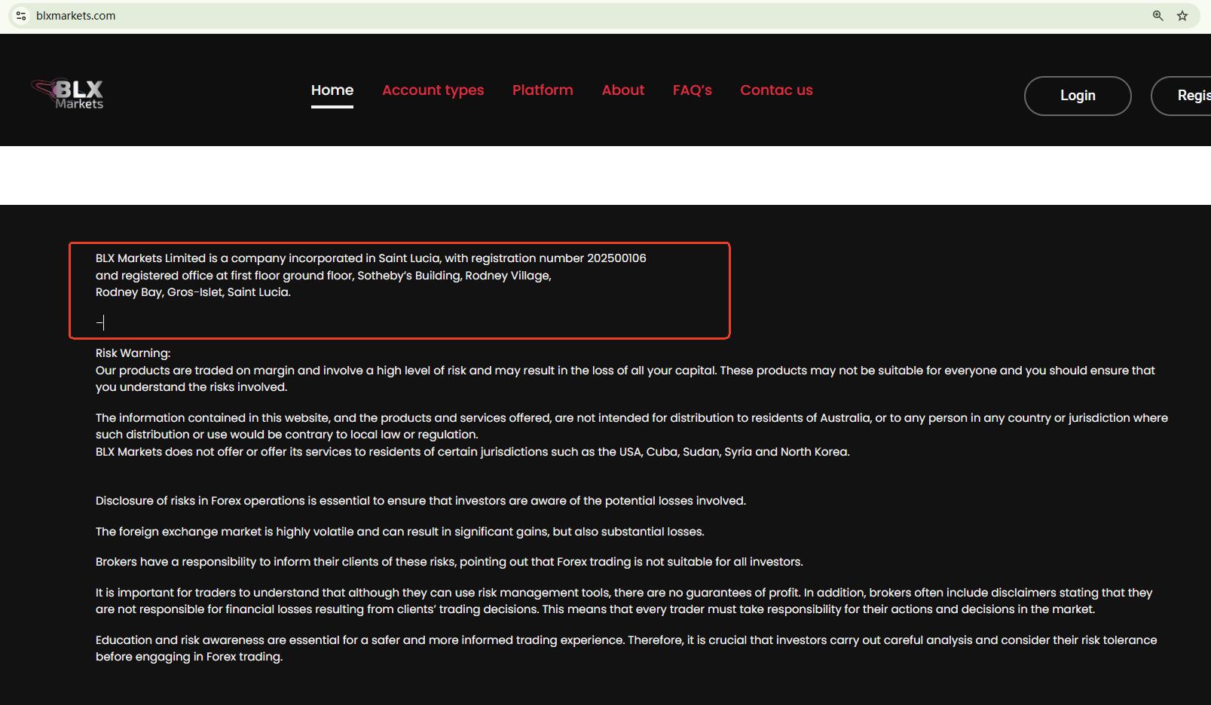The height and width of the screenshot is (705, 1211).
Task: Click the Disclosure of risks in Forex line
Action: point(420,501)
